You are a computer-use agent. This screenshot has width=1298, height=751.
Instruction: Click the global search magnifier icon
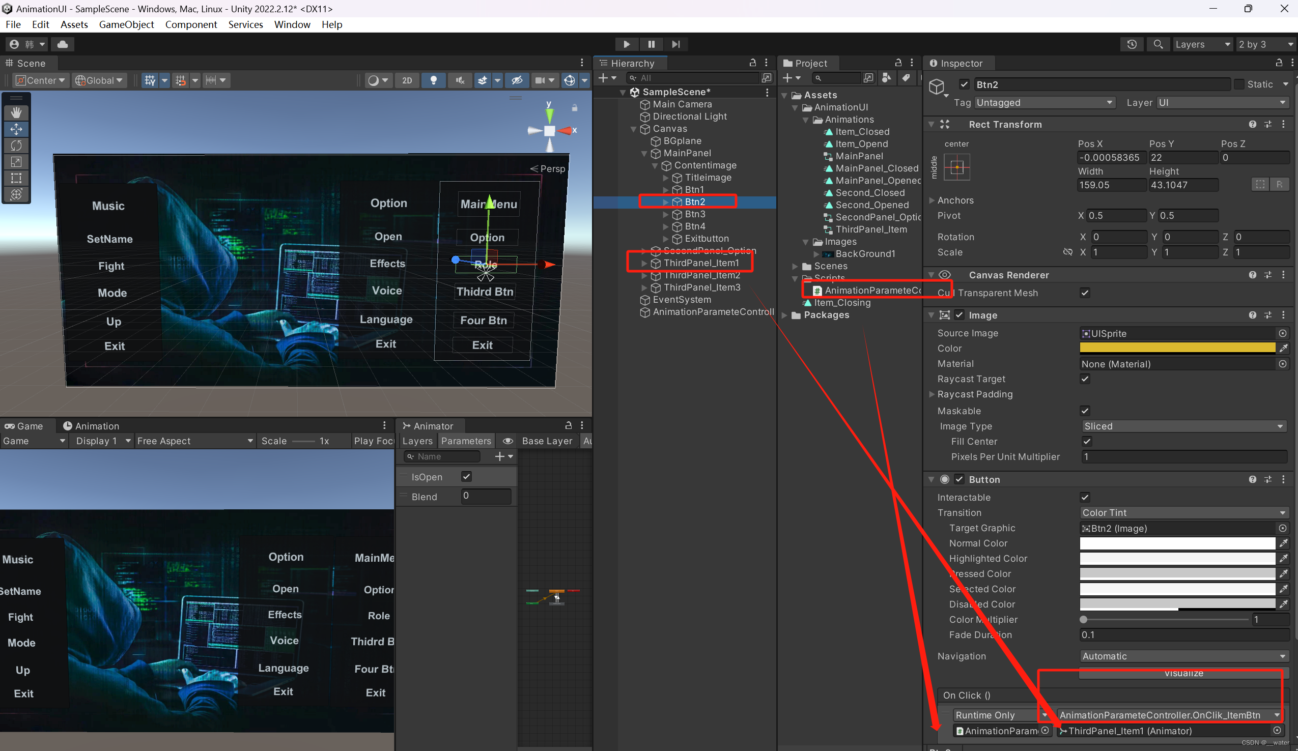1158,44
